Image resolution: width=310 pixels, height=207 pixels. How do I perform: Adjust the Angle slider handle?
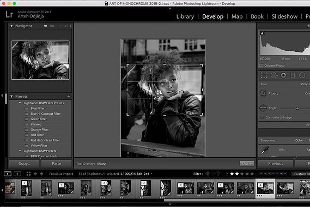pyautogui.click(x=297, y=108)
